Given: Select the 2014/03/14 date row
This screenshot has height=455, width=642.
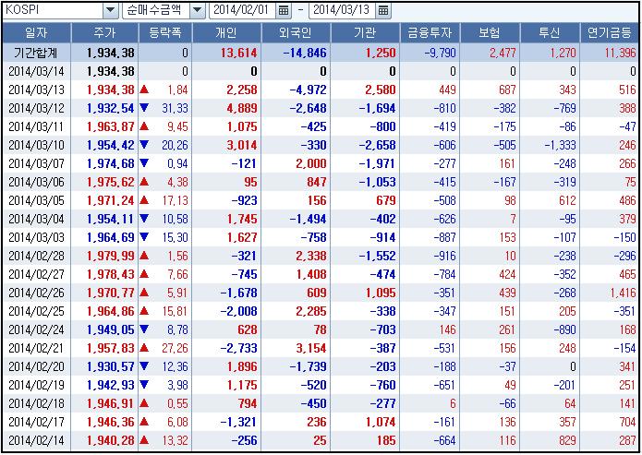Looking at the screenshot, I should point(36,71).
